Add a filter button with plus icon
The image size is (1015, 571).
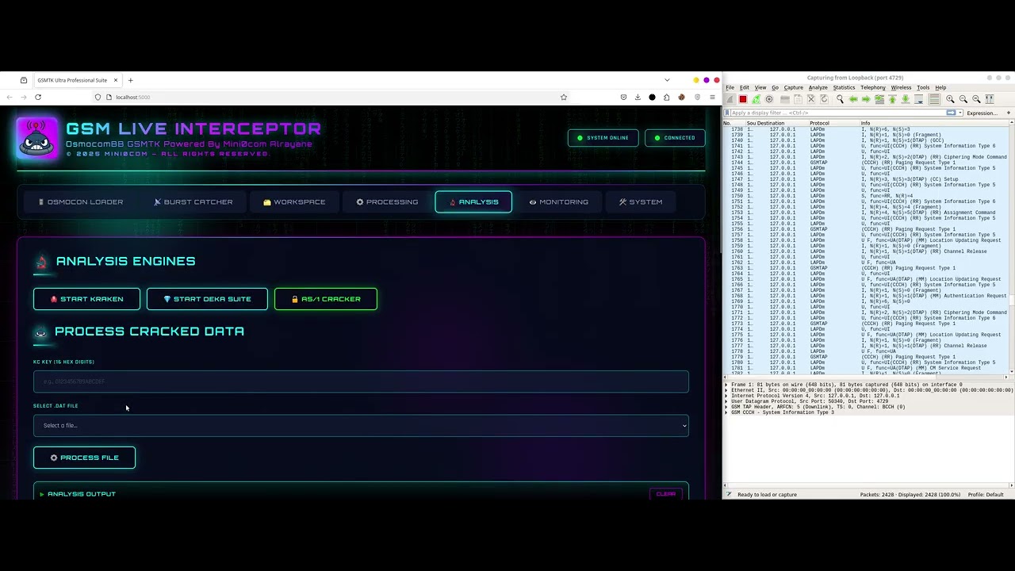(1009, 113)
